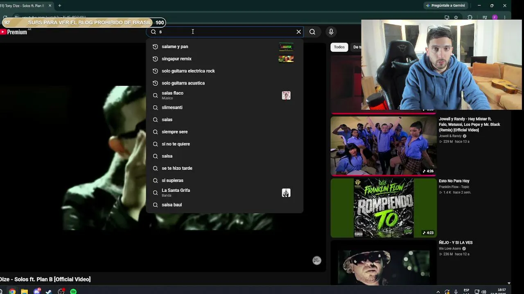Click history clock icon beside "salame y pan"
This screenshot has width=524, height=294.
coord(155,47)
